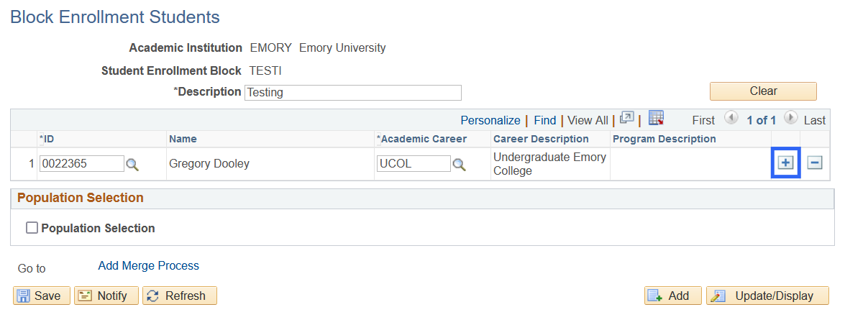Show next row arrow icon

[x=790, y=119]
